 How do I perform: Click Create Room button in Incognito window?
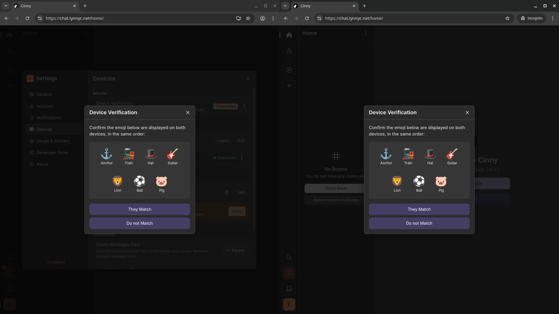(334, 188)
